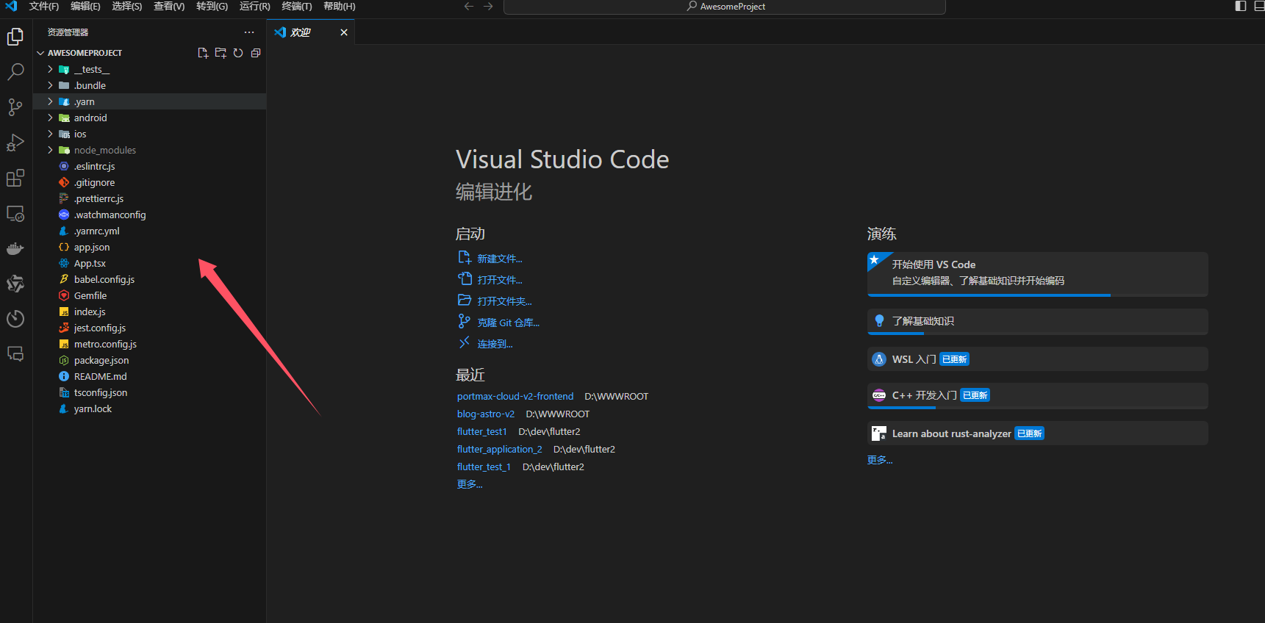Image resolution: width=1265 pixels, height=623 pixels.
Task: Open the Terminal menu
Action: 297,7
